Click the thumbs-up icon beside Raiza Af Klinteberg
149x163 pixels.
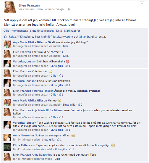tap(5, 37)
